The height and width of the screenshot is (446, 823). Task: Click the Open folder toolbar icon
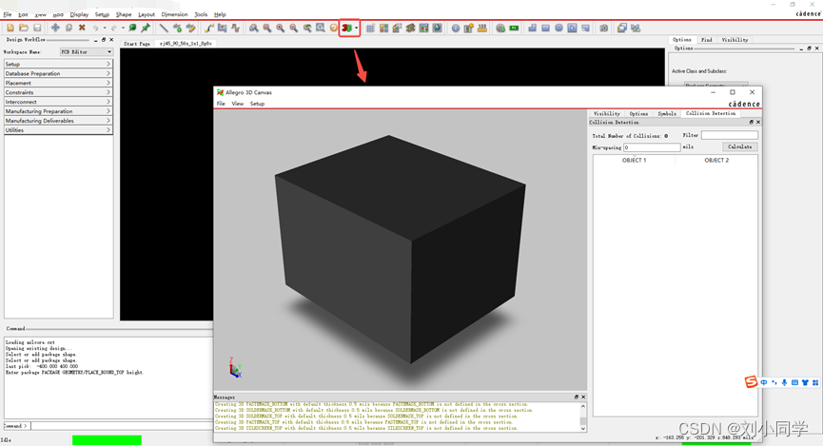tap(23, 29)
